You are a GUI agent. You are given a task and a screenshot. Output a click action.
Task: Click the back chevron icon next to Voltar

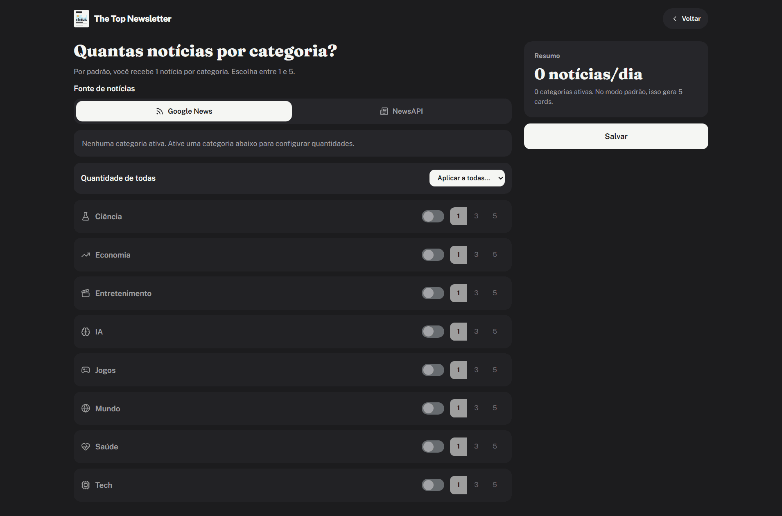pos(675,19)
